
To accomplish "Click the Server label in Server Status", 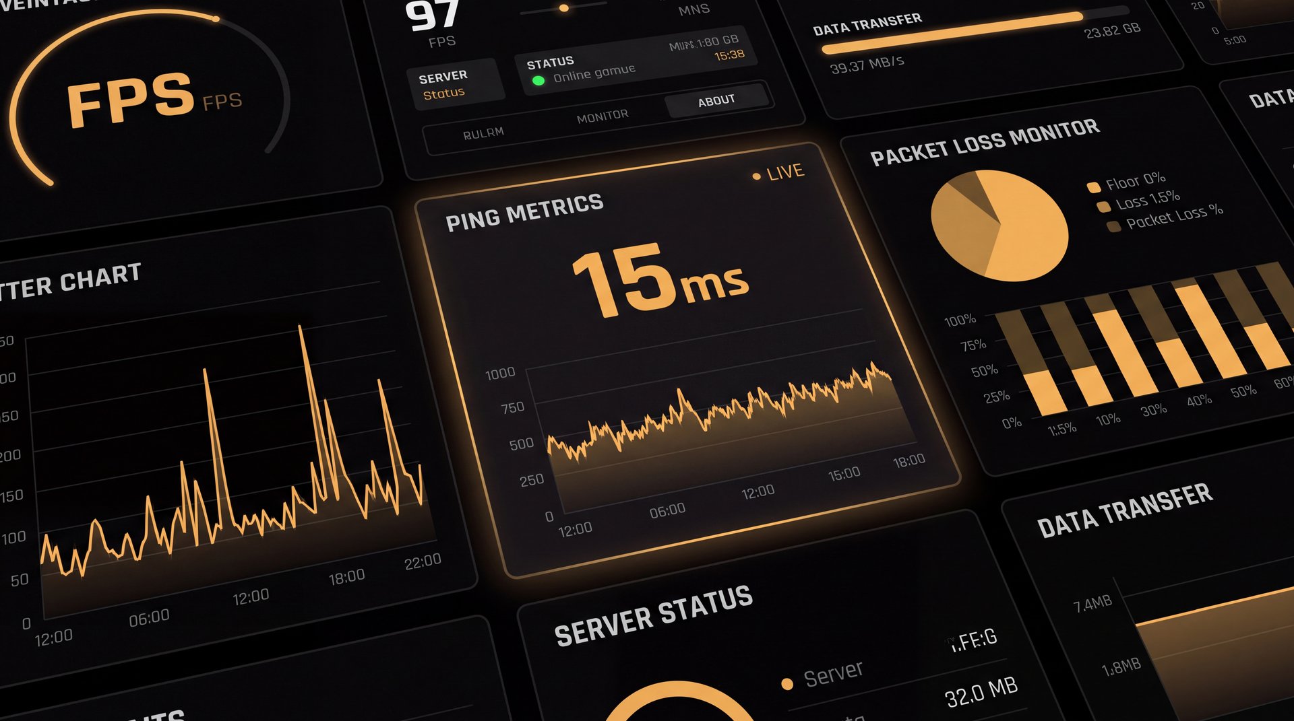I will click(833, 673).
